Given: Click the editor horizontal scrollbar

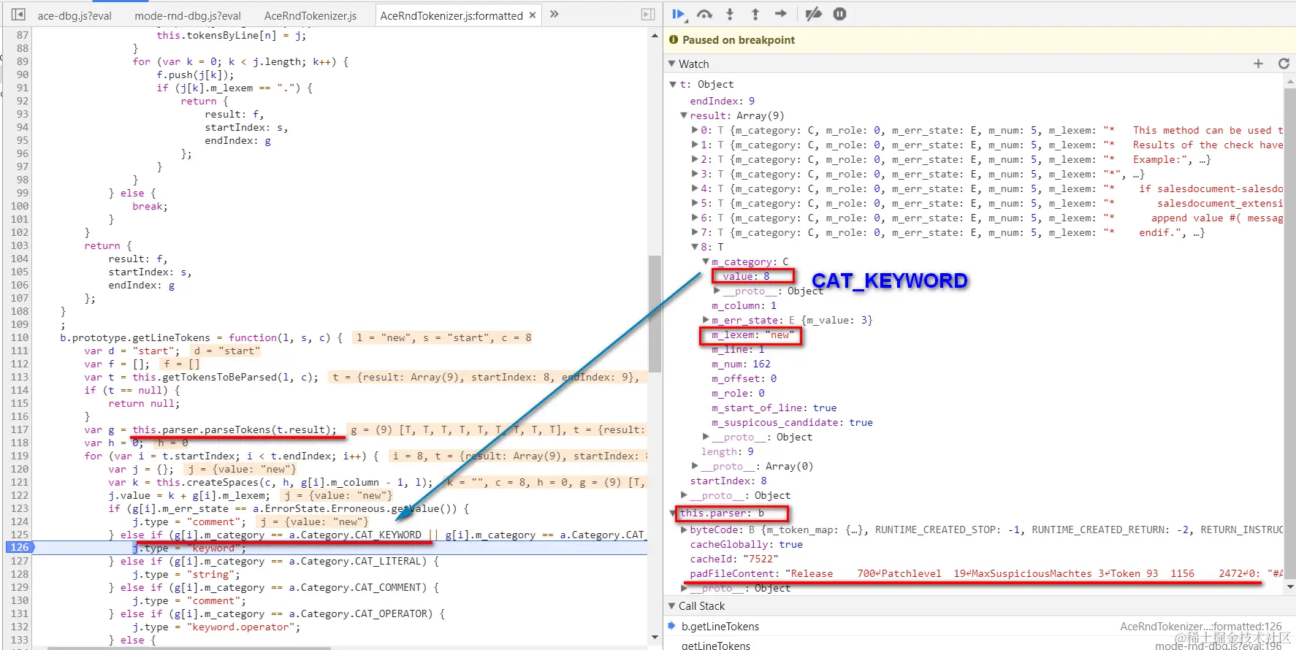Looking at the screenshot, I should tap(190, 648).
